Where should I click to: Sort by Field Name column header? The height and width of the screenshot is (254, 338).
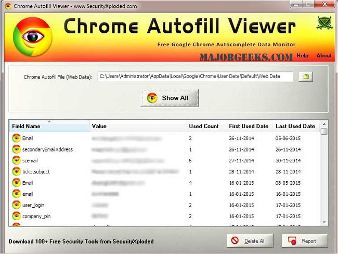[x=49, y=126]
